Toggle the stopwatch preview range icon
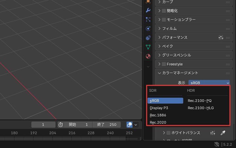 (61, 125)
